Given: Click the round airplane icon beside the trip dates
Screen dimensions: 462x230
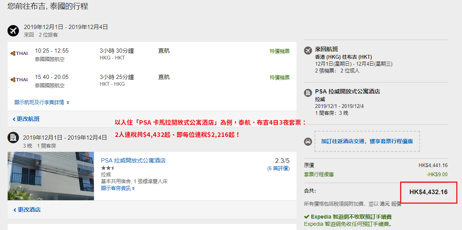Looking at the screenshot, I should click(x=13, y=31).
